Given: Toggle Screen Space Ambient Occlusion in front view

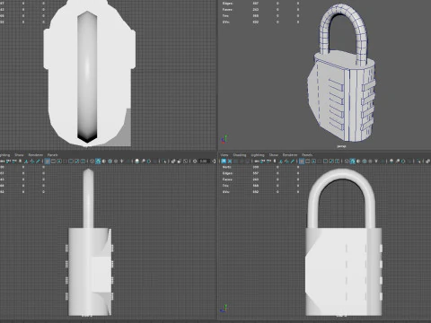Looking at the screenshot, I should click(x=391, y=161).
